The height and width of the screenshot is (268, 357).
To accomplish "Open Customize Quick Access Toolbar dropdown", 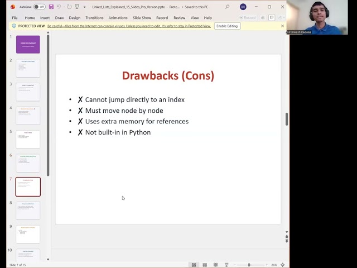I will pyautogui.click(x=84, y=7).
